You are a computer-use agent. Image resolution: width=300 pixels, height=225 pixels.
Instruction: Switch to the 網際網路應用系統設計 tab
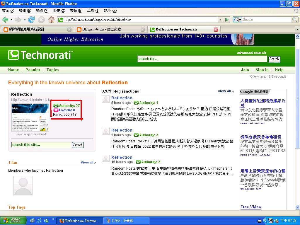coord(37,30)
